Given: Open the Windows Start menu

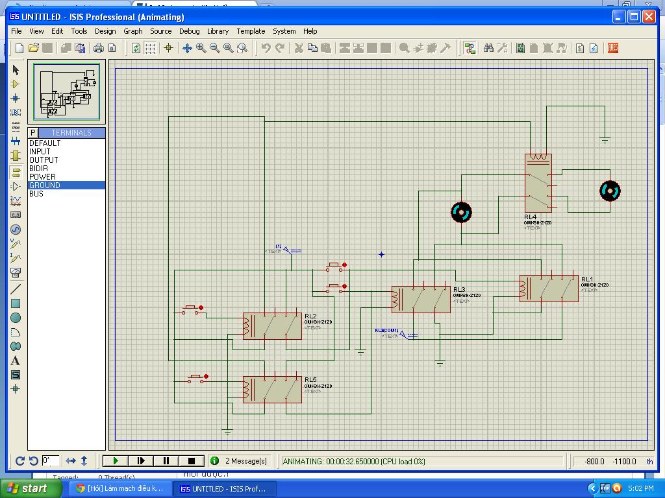Looking at the screenshot, I should coord(26,489).
